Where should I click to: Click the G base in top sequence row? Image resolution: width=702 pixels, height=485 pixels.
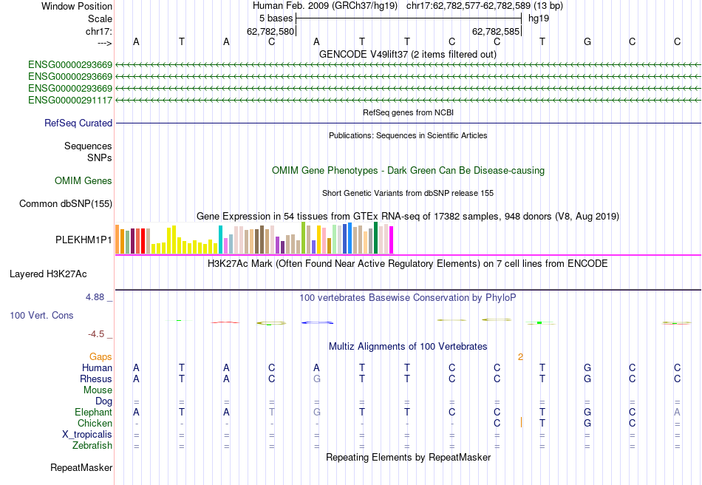[x=587, y=41]
